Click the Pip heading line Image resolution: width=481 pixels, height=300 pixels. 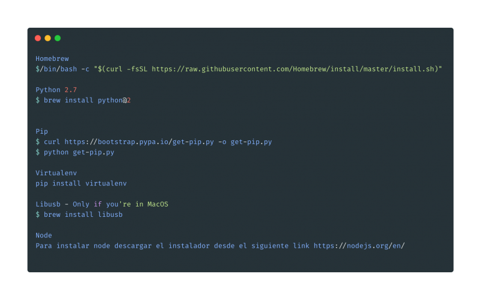[41, 131]
